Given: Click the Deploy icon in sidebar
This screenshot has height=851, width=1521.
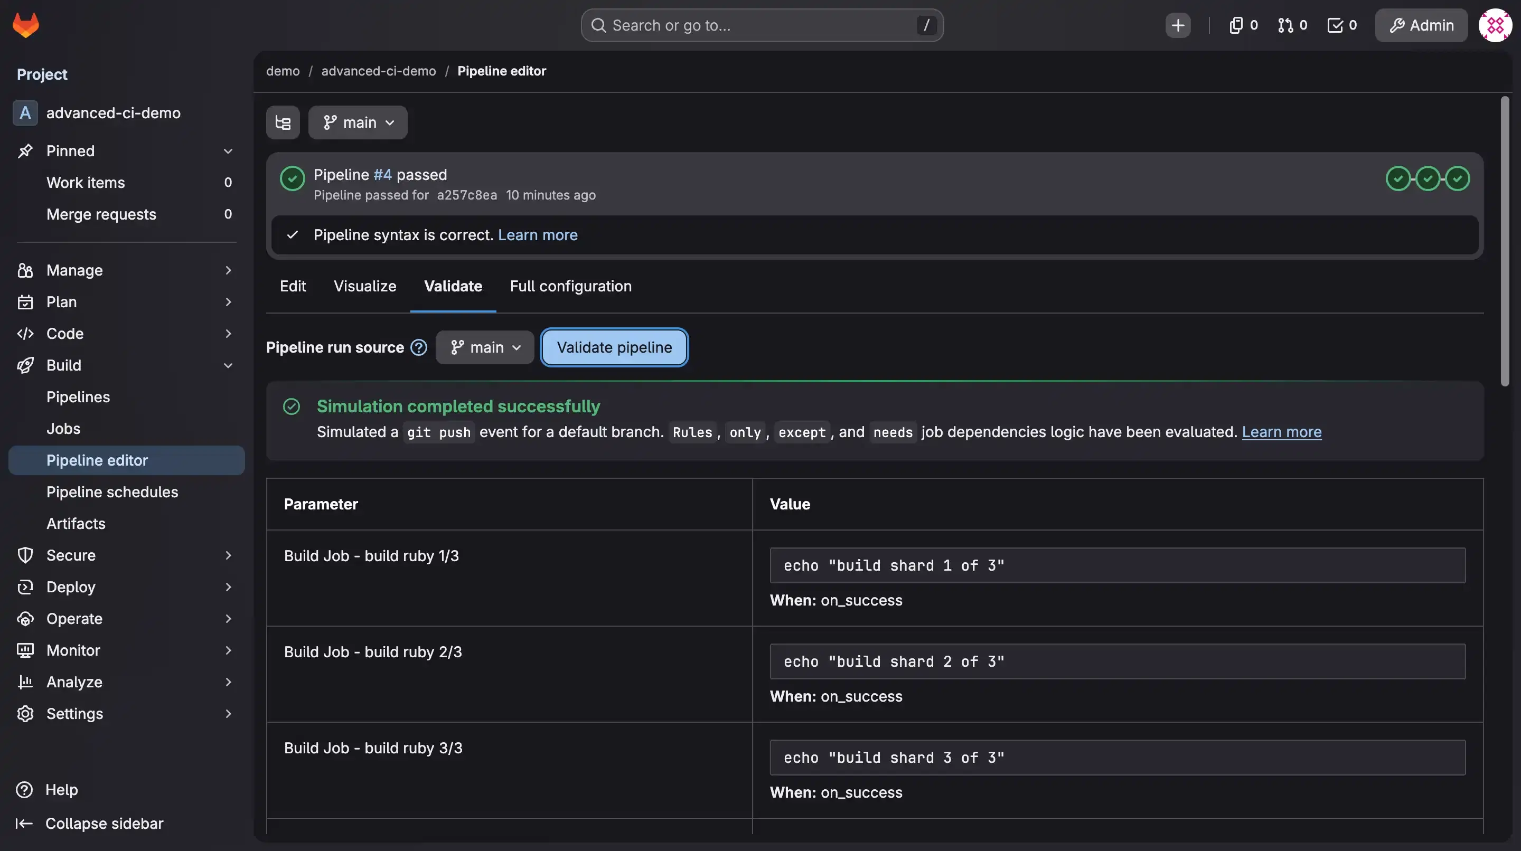Looking at the screenshot, I should (x=25, y=587).
